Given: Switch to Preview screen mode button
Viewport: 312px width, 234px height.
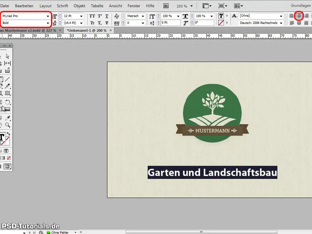Looking at the screenshot, I should click(x=7, y=167).
